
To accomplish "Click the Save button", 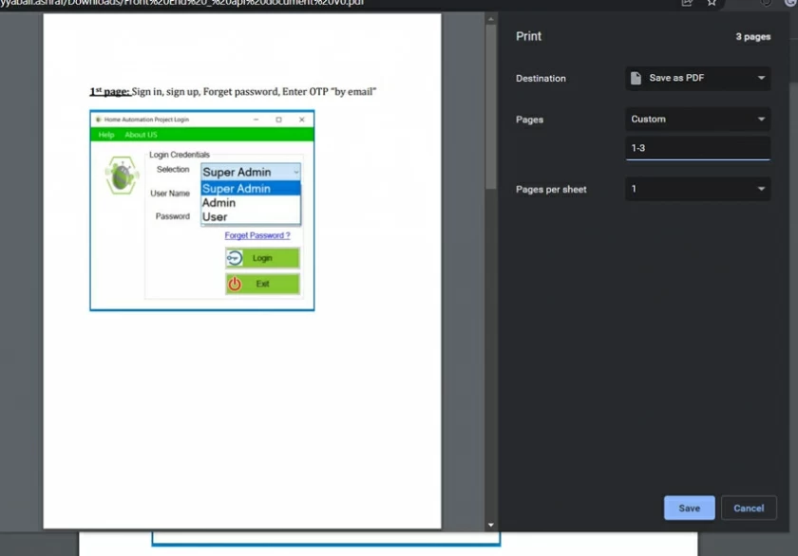I will (x=689, y=508).
